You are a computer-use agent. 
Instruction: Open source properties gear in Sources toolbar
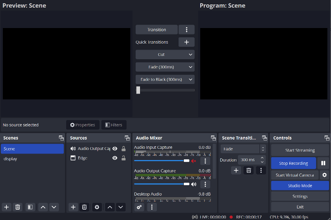coord(97,207)
